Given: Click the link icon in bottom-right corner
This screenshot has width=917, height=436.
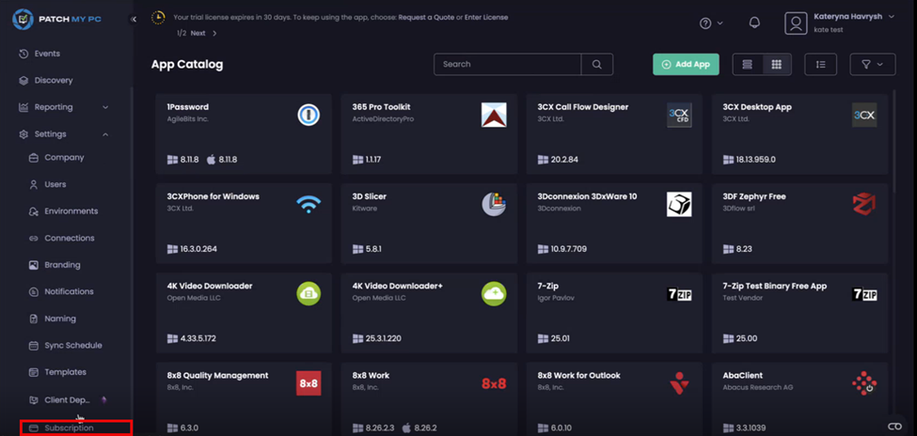Looking at the screenshot, I should click(x=894, y=426).
